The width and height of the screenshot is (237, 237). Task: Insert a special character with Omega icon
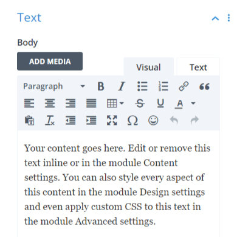pyautogui.click(x=132, y=121)
